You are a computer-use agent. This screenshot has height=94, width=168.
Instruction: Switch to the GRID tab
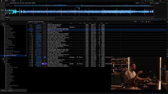[x=8, y=20]
